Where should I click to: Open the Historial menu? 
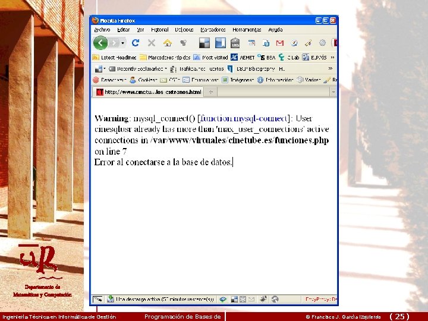160,30
